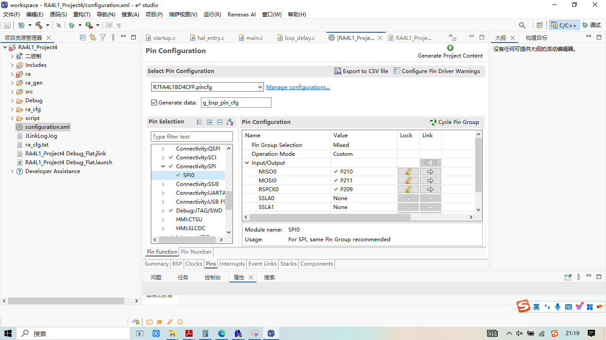Click the toolbar Search magnifier icon
This screenshot has width=606, height=340.
click(x=522, y=25)
